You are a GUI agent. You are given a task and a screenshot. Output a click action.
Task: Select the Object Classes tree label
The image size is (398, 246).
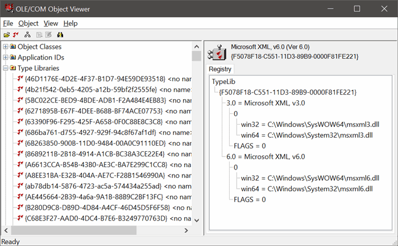pyautogui.click(x=40, y=46)
